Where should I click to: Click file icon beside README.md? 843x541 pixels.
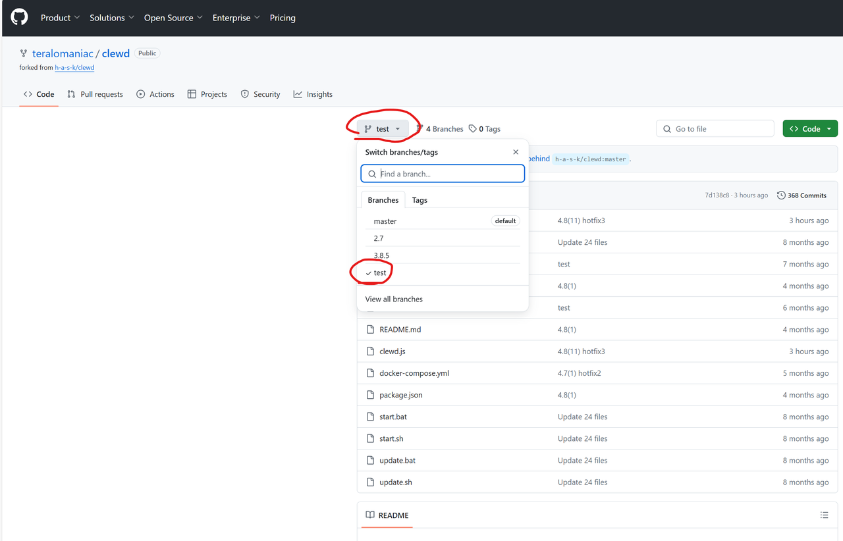coord(370,330)
